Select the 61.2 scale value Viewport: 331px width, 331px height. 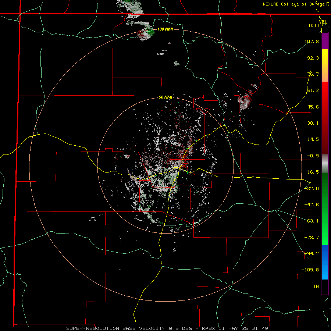coord(313,90)
